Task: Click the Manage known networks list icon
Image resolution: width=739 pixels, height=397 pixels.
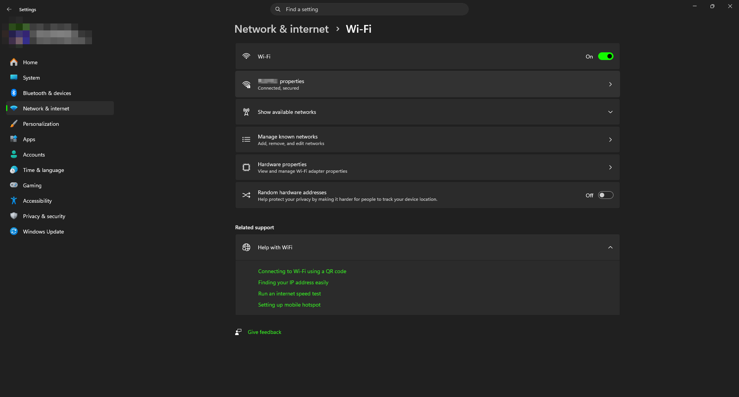Action: 246,140
